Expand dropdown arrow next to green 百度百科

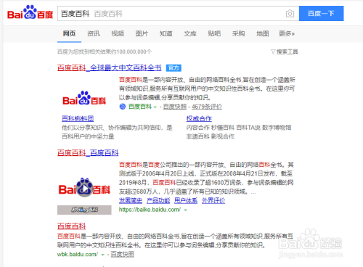coord(155,107)
